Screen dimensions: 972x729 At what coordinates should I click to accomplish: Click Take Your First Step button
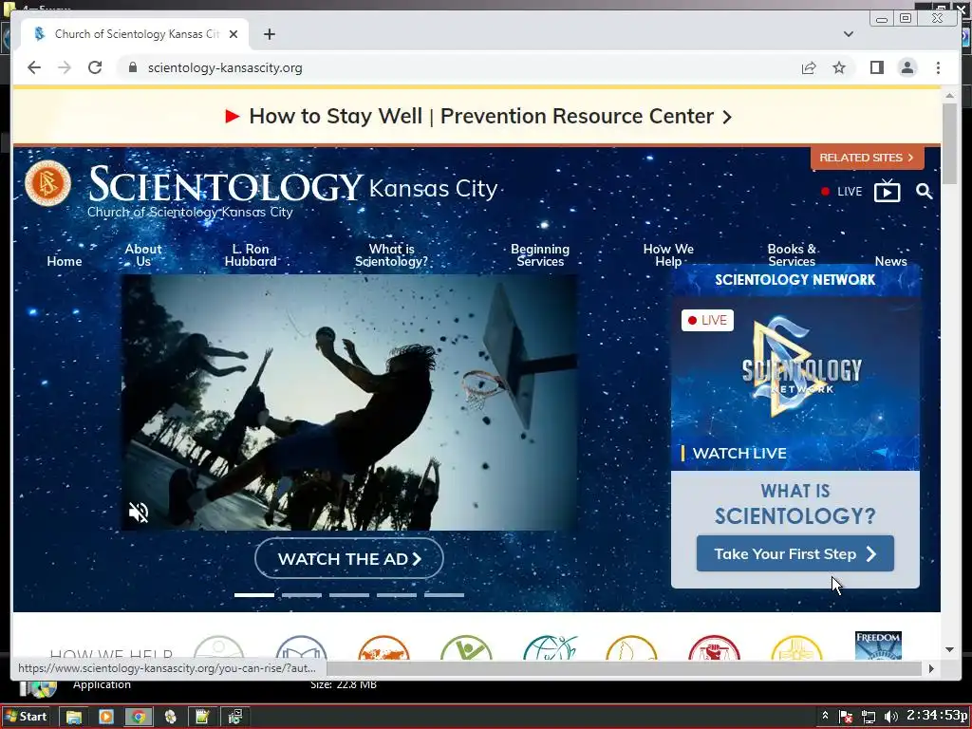795,553
